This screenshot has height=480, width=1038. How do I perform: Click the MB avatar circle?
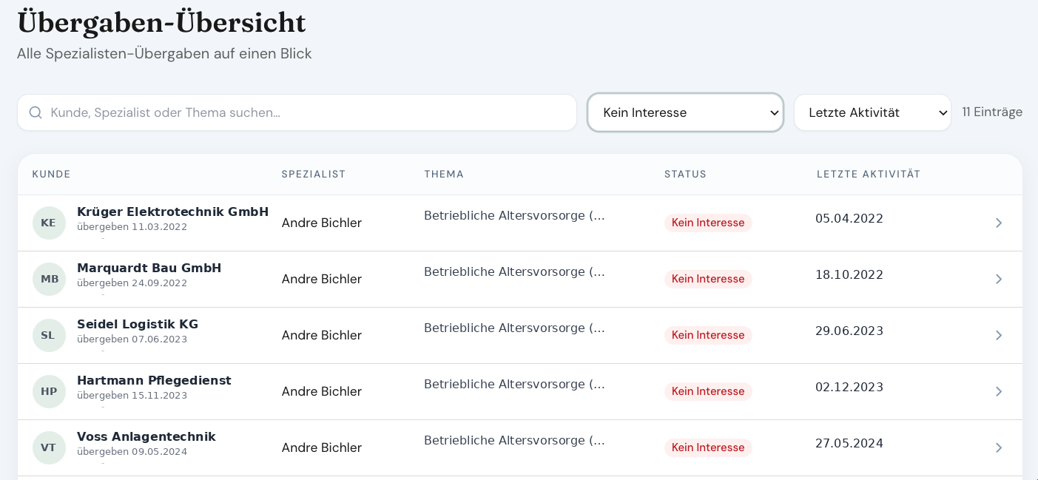[x=49, y=279]
